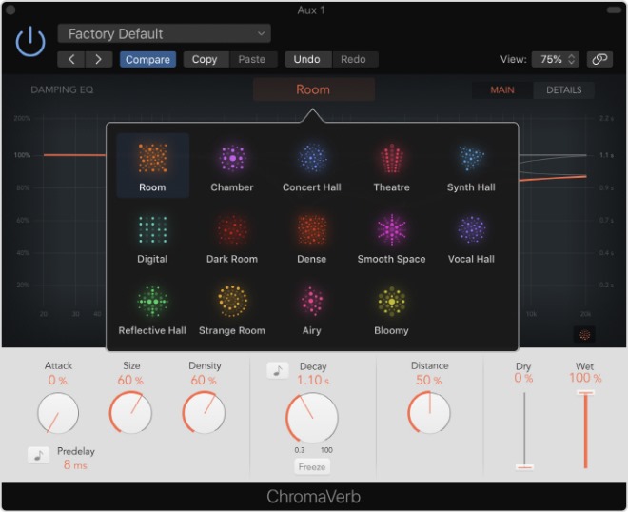The height and width of the screenshot is (512, 628).
Task: Click the Copy button
Action: click(205, 59)
